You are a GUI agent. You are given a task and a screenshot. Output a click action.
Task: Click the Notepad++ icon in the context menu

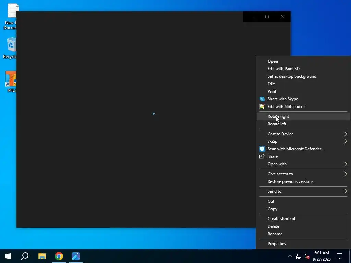(x=262, y=107)
